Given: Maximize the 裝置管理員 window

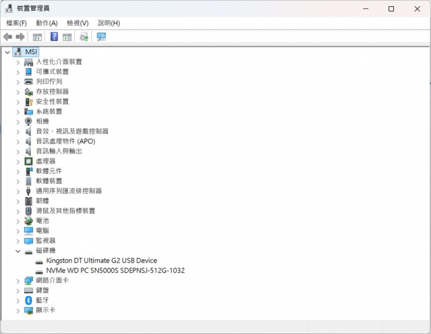Looking at the screenshot, I should click(391, 9).
